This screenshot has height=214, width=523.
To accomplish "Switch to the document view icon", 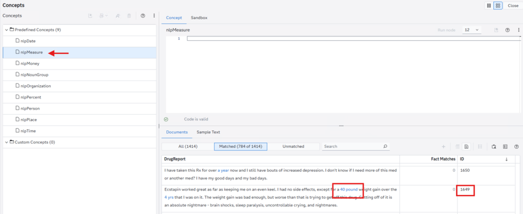I will coord(466,147).
